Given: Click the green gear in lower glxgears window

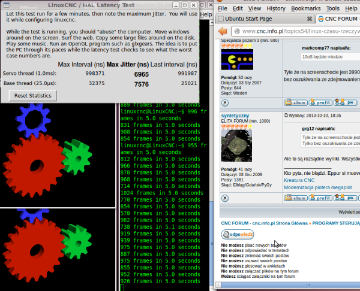Looking at the screenshot, I should coord(76,242).
